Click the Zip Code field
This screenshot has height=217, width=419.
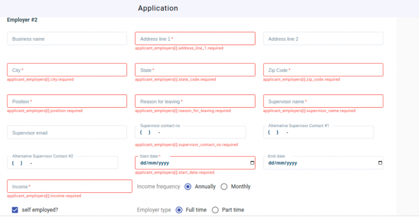323,70
